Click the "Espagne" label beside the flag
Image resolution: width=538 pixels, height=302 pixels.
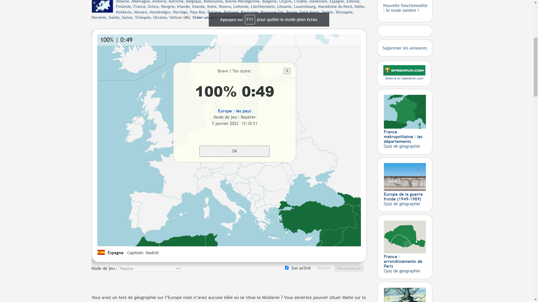(115, 253)
